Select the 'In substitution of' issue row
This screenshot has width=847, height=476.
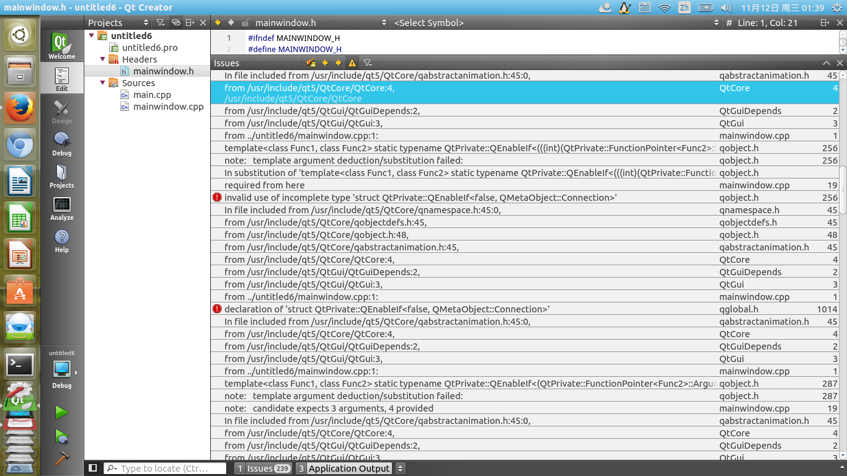(525, 173)
